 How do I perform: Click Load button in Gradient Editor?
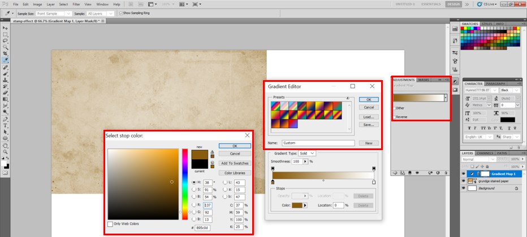tap(369, 117)
